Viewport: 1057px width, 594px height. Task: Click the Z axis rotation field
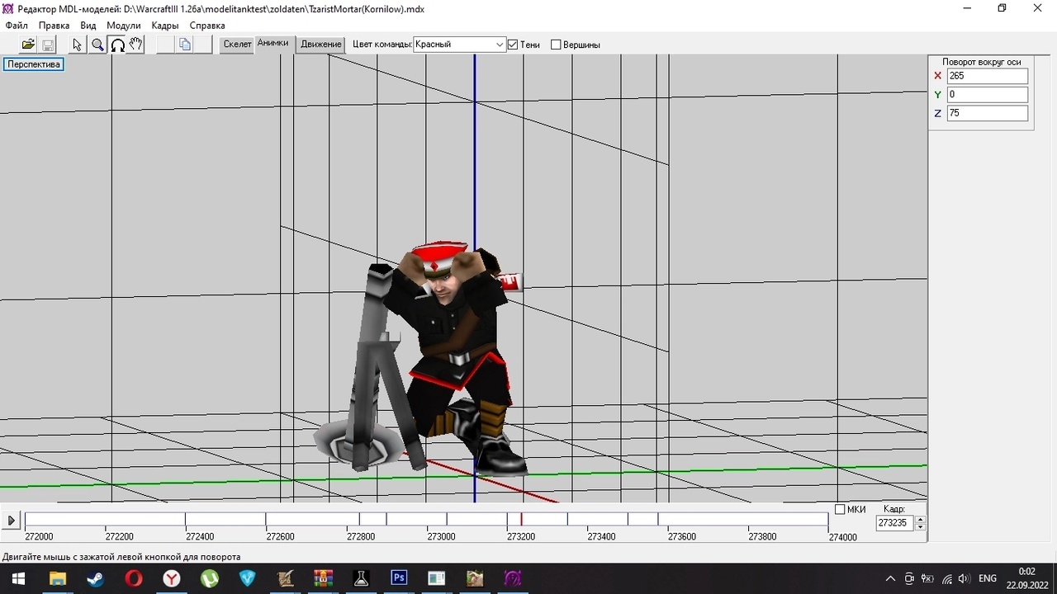coord(987,113)
